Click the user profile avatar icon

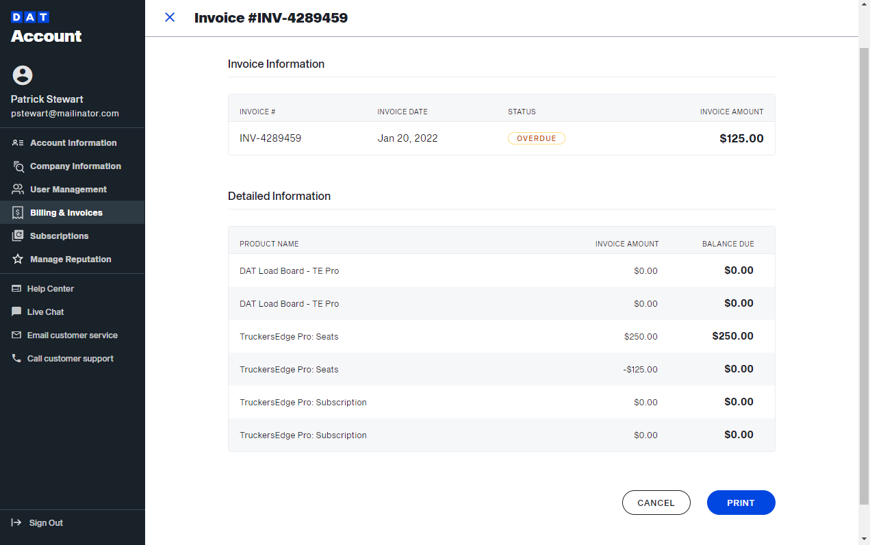tap(22, 75)
